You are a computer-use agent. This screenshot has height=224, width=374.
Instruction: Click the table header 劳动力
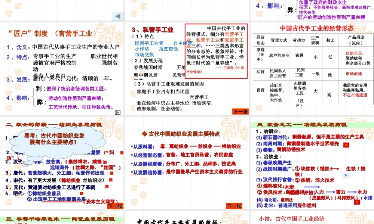299,40
